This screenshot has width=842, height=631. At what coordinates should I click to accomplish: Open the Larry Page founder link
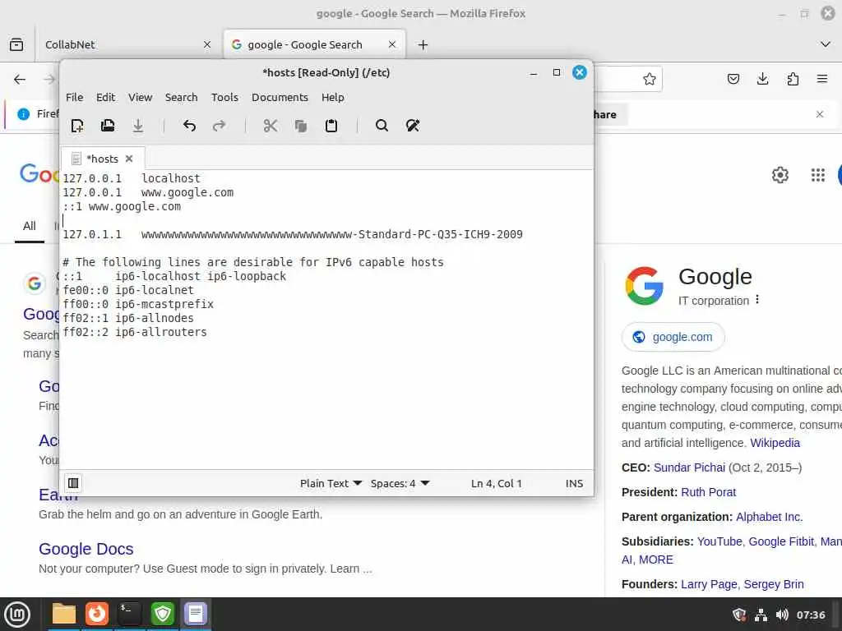coord(709,584)
